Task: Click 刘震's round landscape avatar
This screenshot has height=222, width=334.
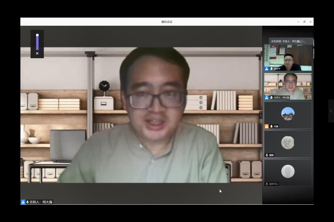Action: 288,114
